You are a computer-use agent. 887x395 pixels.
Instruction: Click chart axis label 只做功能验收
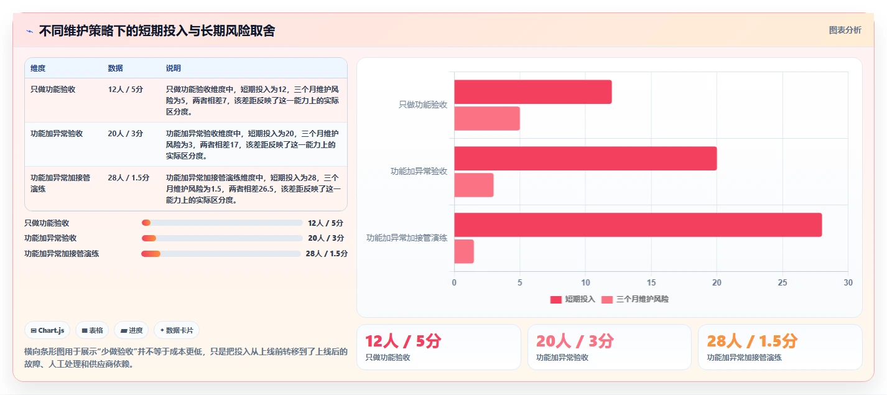click(x=423, y=105)
